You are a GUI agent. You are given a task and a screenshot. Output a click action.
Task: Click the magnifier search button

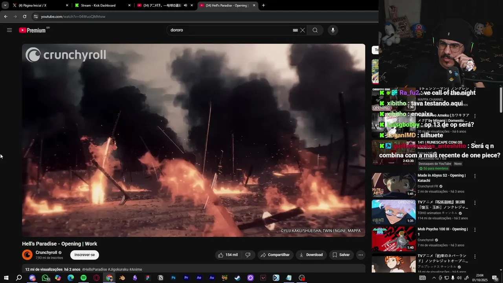pyautogui.click(x=315, y=30)
